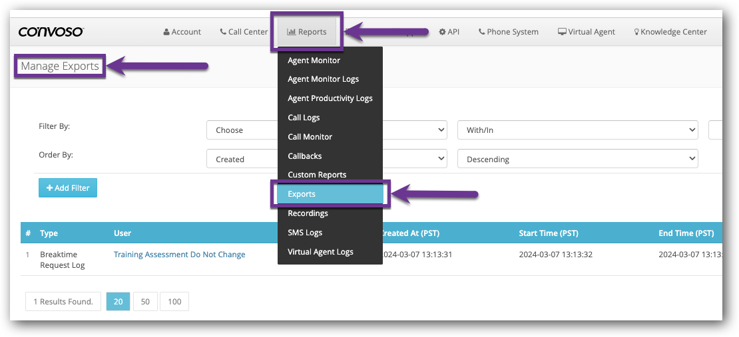Show 20 results per page
This screenshot has width=739, height=337.
click(119, 302)
